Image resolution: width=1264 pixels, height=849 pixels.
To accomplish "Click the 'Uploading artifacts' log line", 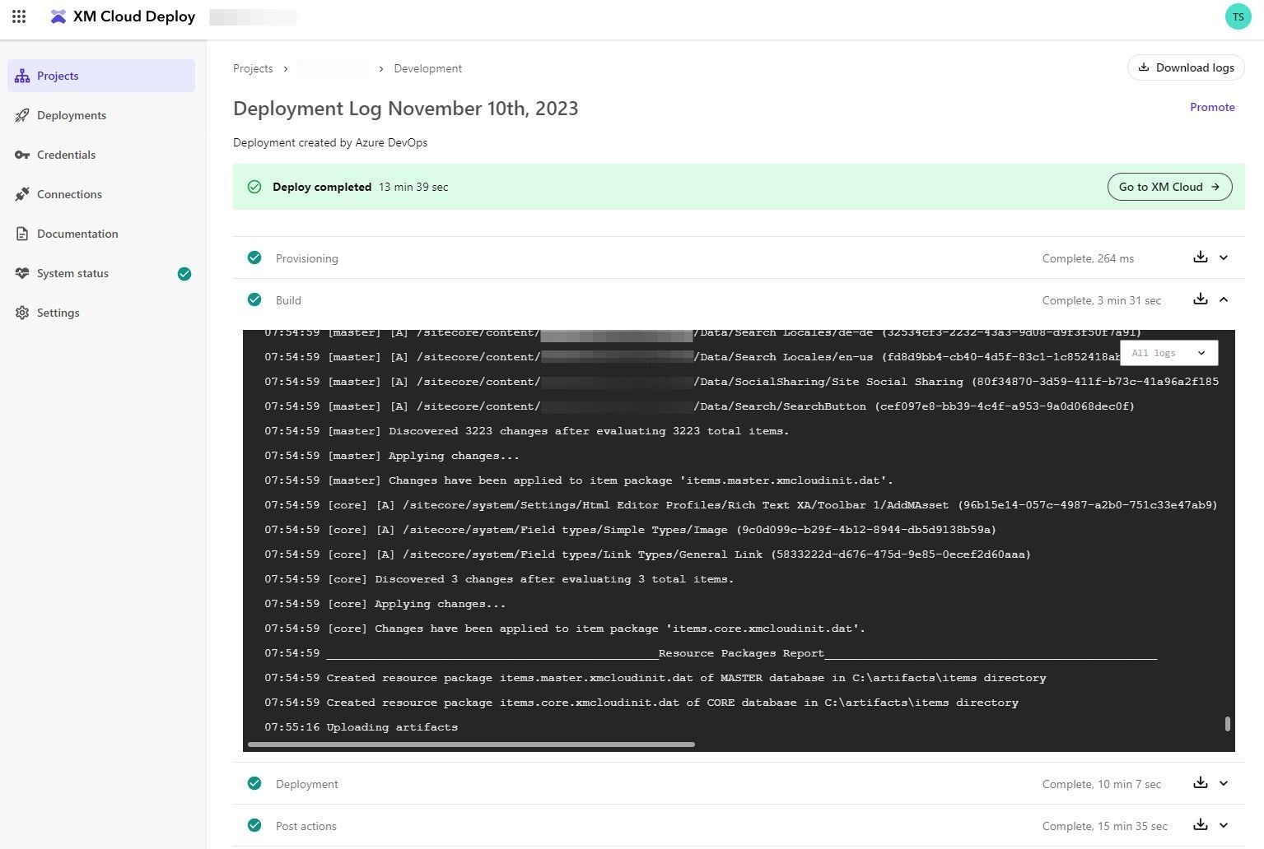I will pos(361,727).
